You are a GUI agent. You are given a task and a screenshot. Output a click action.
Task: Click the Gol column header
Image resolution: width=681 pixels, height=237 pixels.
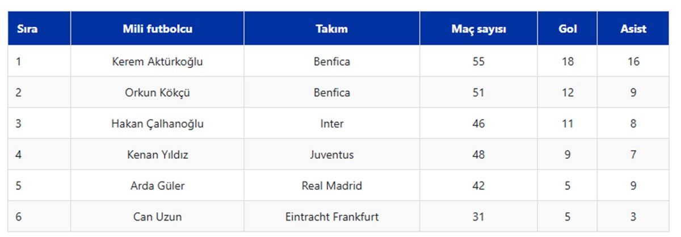click(567, 29)
